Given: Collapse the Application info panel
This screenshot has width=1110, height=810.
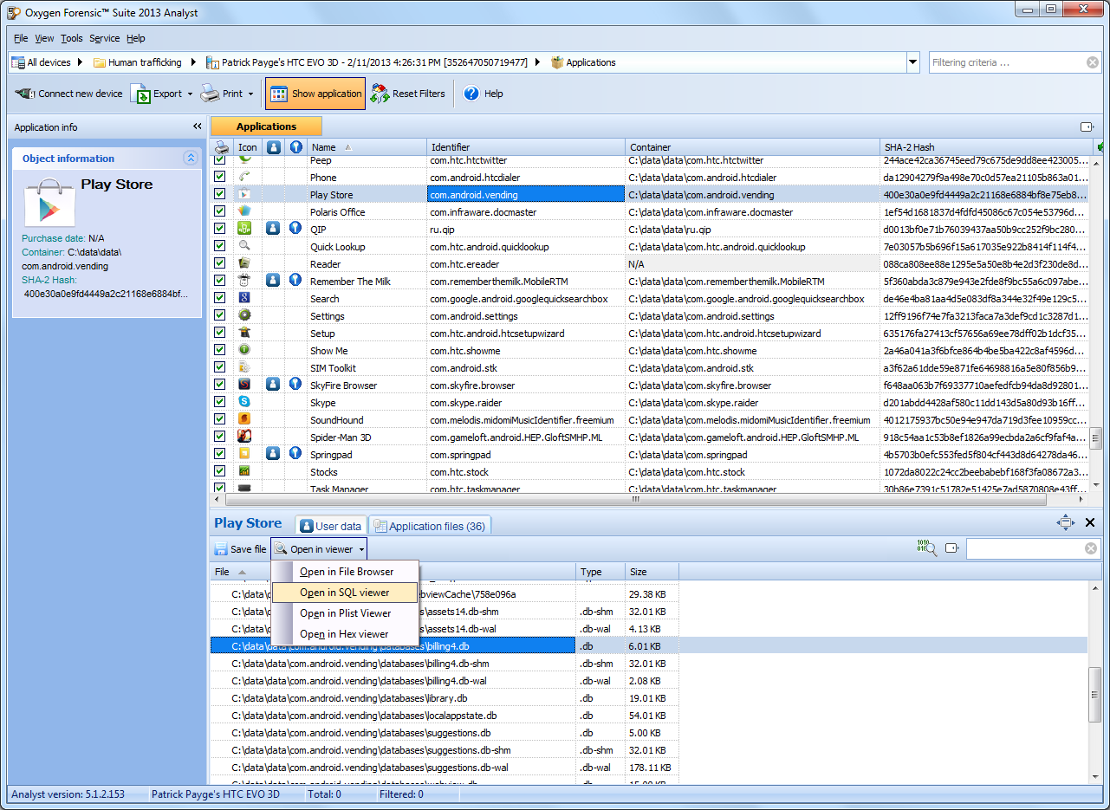Looking at the screenshot, I should coord(197,126).
